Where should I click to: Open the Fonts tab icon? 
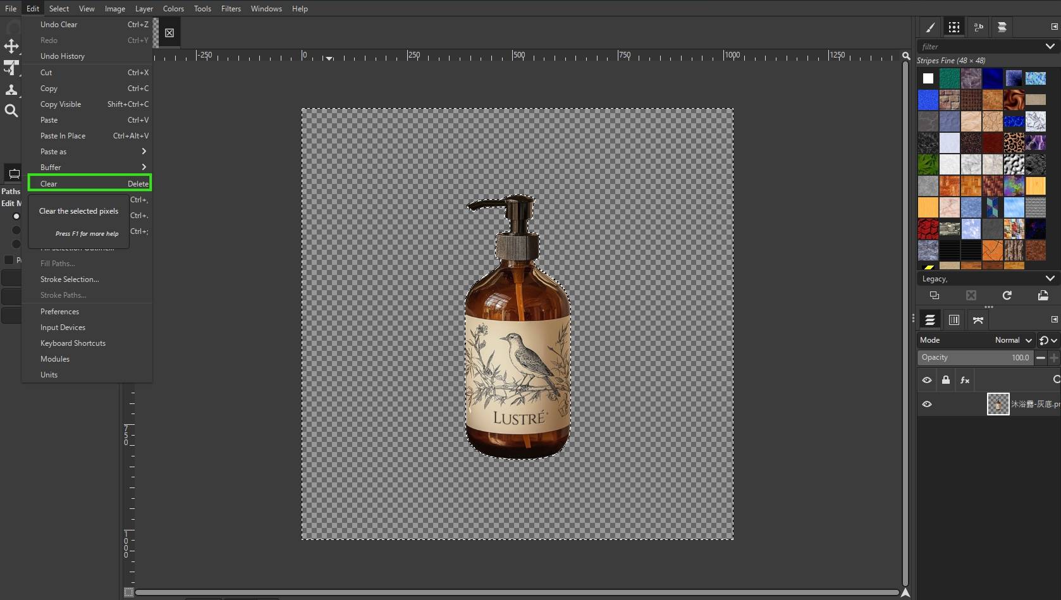[978, 27]
